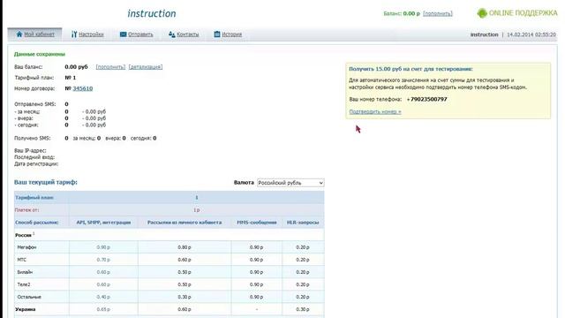Screen dimensions: 565x318
Task: Click Получено SMS label
Action: tap(33, 138)
